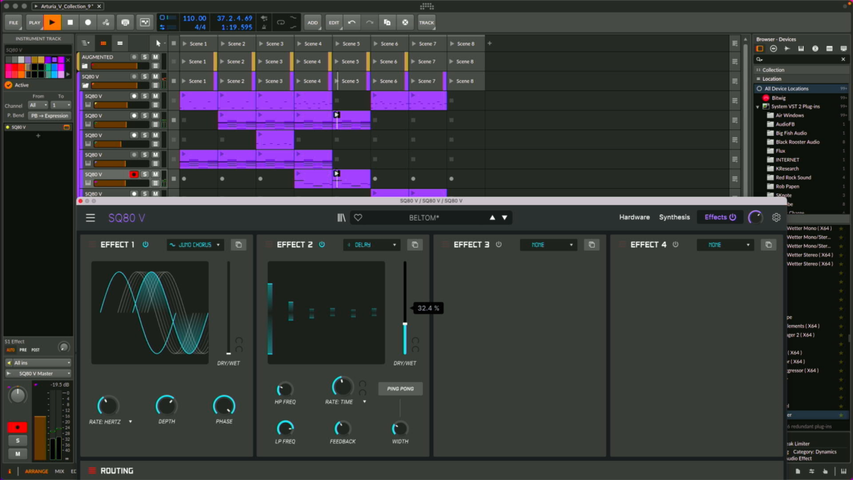Like the BELTOM preset with heart icon
This screenshot has width=853, height=480.
pyautogui.click(x=358, y=218)
